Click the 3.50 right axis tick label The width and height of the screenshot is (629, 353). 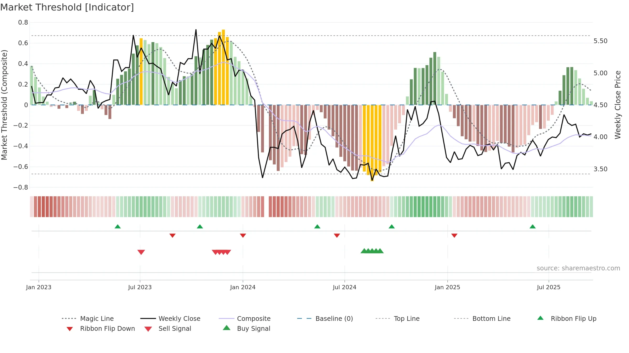tap(600, 169)
